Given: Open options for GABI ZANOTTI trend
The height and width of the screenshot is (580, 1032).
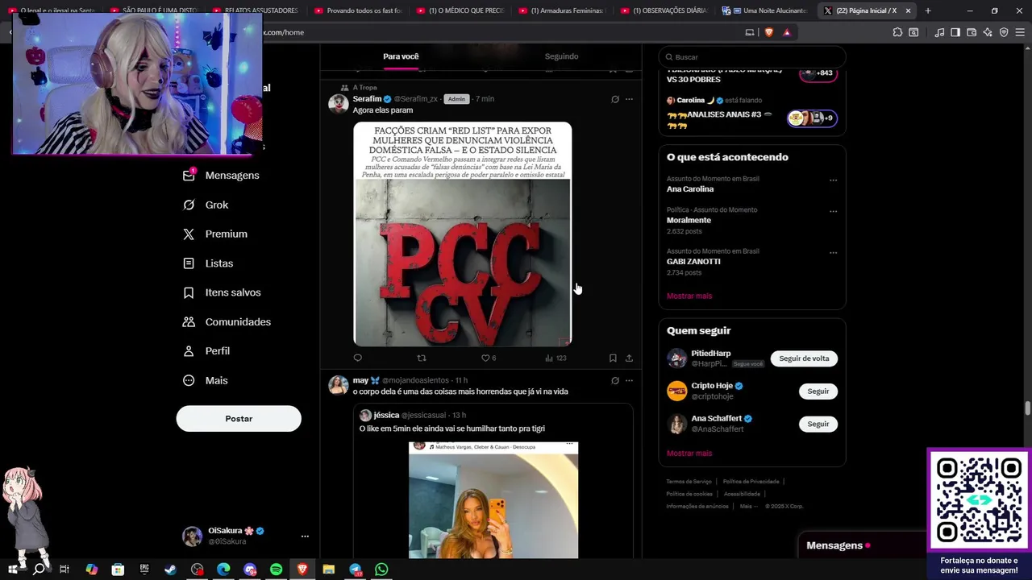Looking at the screenshot, I should (x=833, y=253).
